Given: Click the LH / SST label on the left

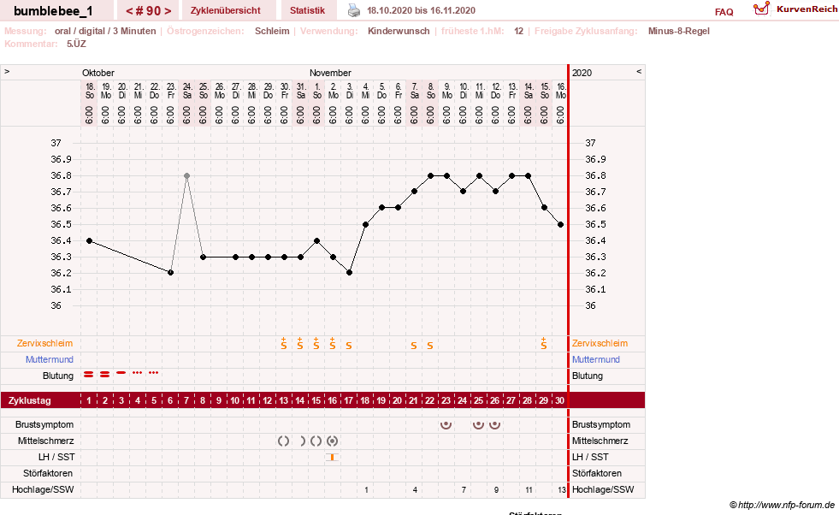Looking at the screenshot, I should point(56,457).
